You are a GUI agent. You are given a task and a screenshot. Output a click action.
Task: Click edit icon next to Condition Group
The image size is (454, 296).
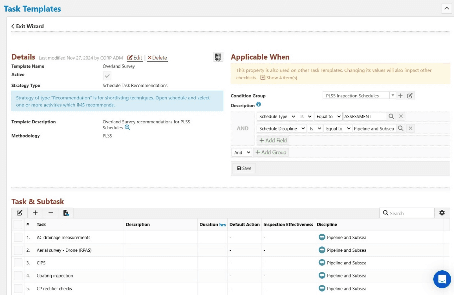pyautogui.click(x=410, y=96)
